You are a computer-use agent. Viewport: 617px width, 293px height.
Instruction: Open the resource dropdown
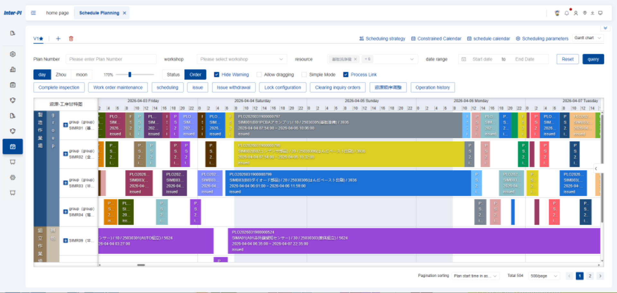click(373, 59)
